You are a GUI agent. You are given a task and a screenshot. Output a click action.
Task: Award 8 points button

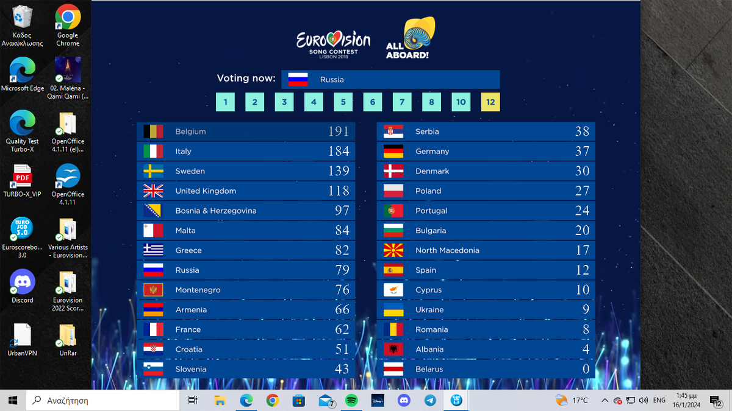pos(431,102)
